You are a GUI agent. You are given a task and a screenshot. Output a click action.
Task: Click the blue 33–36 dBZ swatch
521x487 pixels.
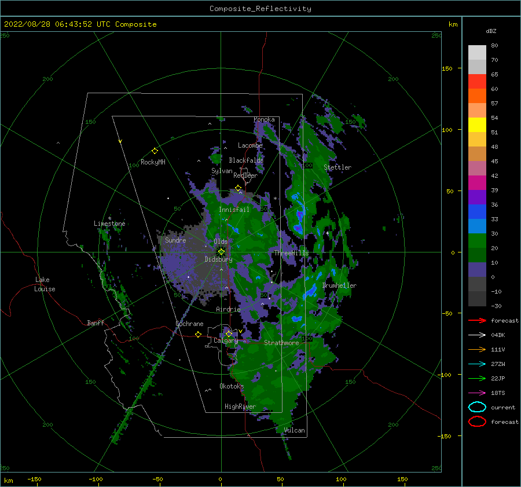(477, 212)
